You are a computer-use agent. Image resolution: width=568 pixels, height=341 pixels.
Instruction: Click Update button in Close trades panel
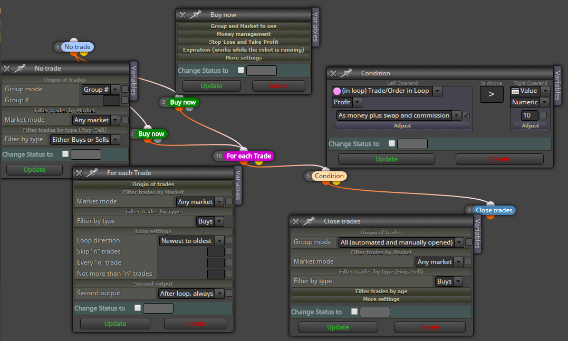point(338,327)
